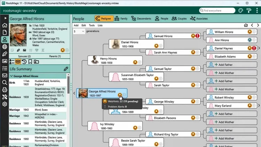Click the Home icon above pedigree chart
This screenshot has width=261, height=147.
click(246, 25)
